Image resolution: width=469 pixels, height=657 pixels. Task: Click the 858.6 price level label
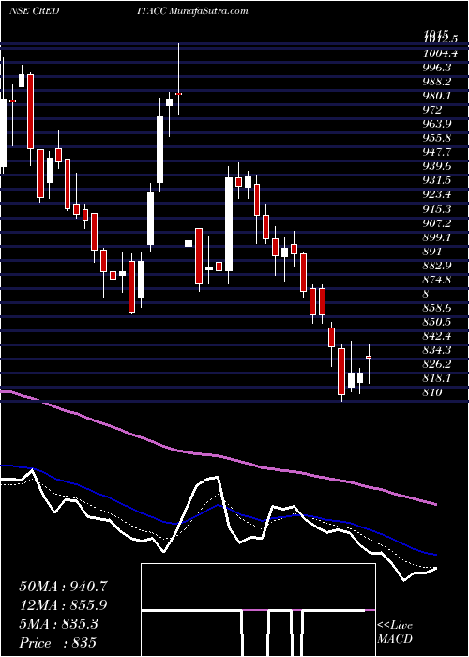point(439,309)
